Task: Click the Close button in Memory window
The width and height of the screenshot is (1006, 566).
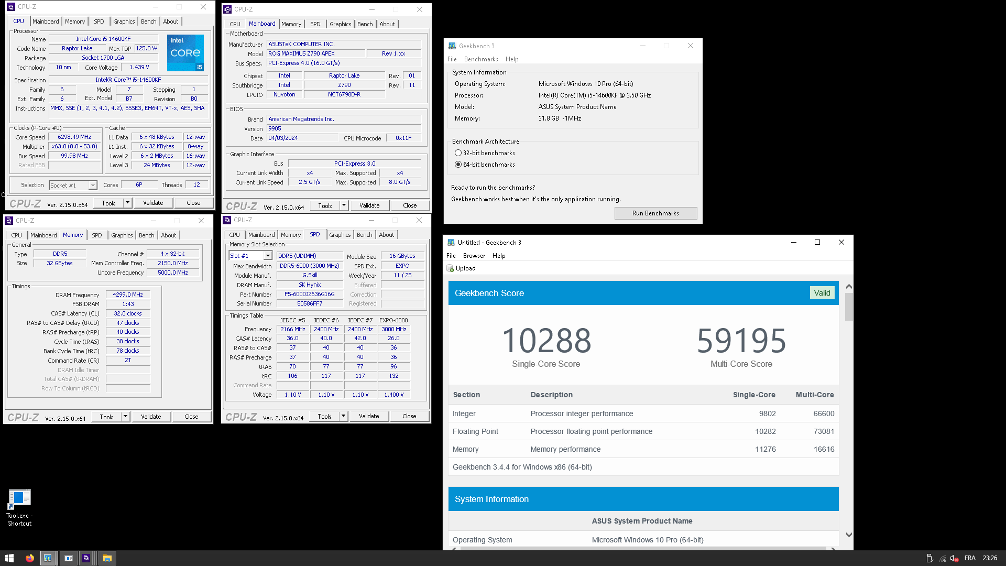Action: 191,417
